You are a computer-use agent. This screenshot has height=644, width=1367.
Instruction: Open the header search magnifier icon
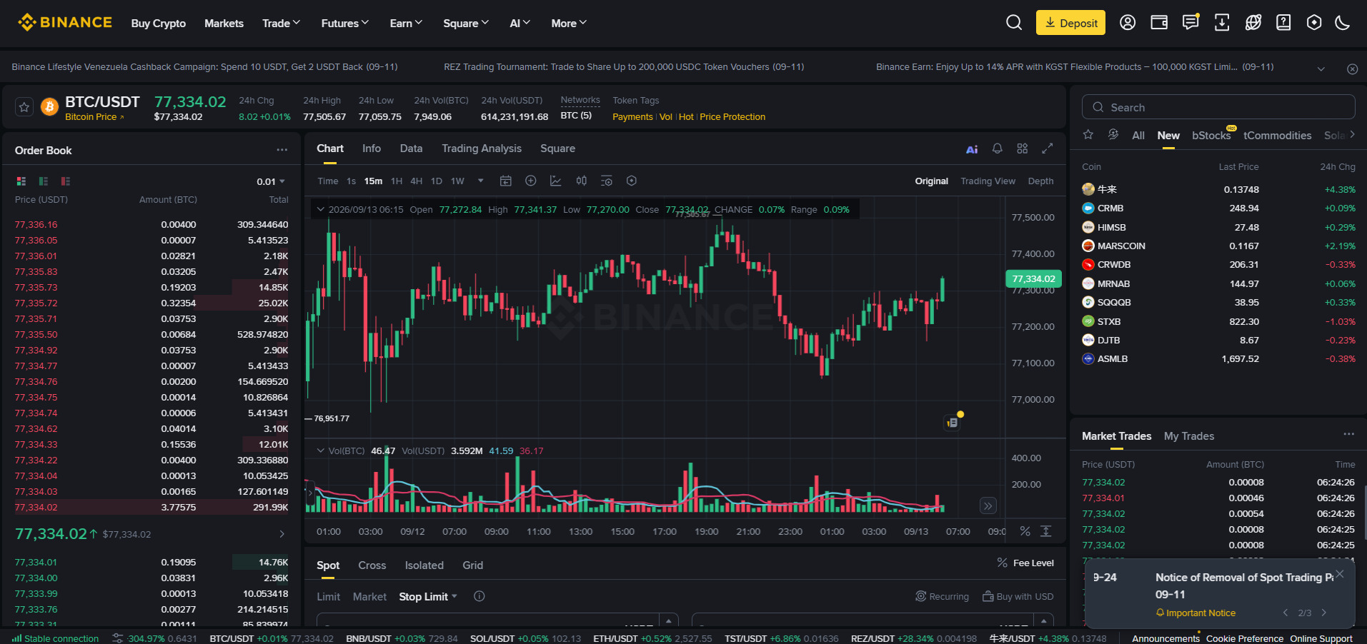[x=1013, y=23]
